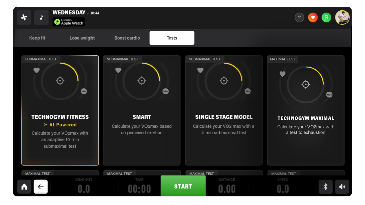Choose the TECHNOGYM FITNESS test title
This screenshot has height=205, width=365.
tap(60, 117)
